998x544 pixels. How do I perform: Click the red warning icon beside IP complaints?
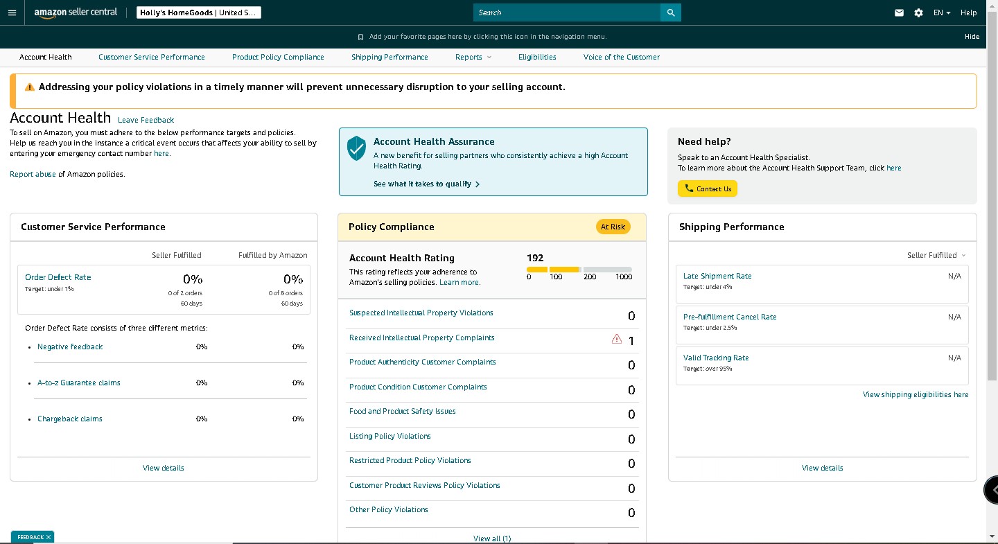617,339
